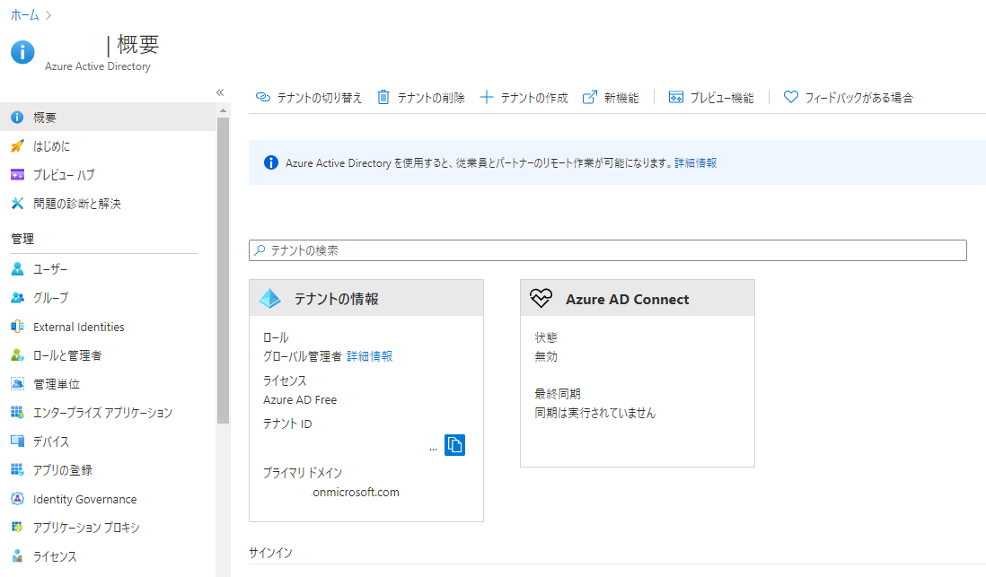The image size is (986, 577).
Task: Open アプリの登録 menu item
Action: click(x=108, y=469)
